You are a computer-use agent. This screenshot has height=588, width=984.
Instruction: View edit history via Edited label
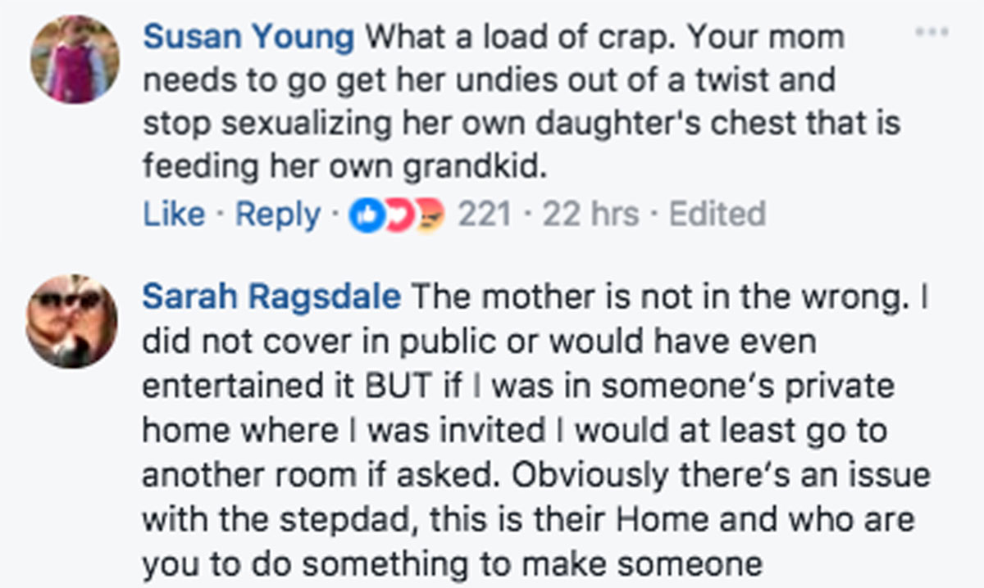point(717,215)
